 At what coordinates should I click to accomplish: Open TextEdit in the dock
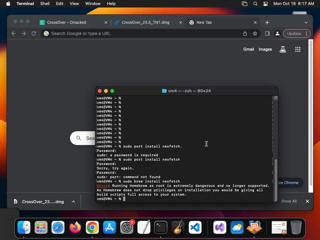[x=144, y=227]
